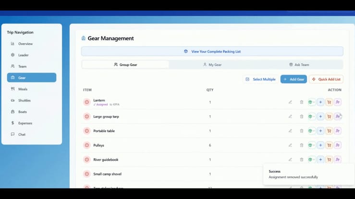Click the edit pencil for Lantern
The width and height of the screenshot is (355, 199).
[x=290, y=102]
